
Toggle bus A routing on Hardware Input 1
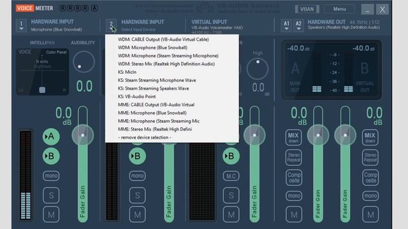click(x=51, y=136)
